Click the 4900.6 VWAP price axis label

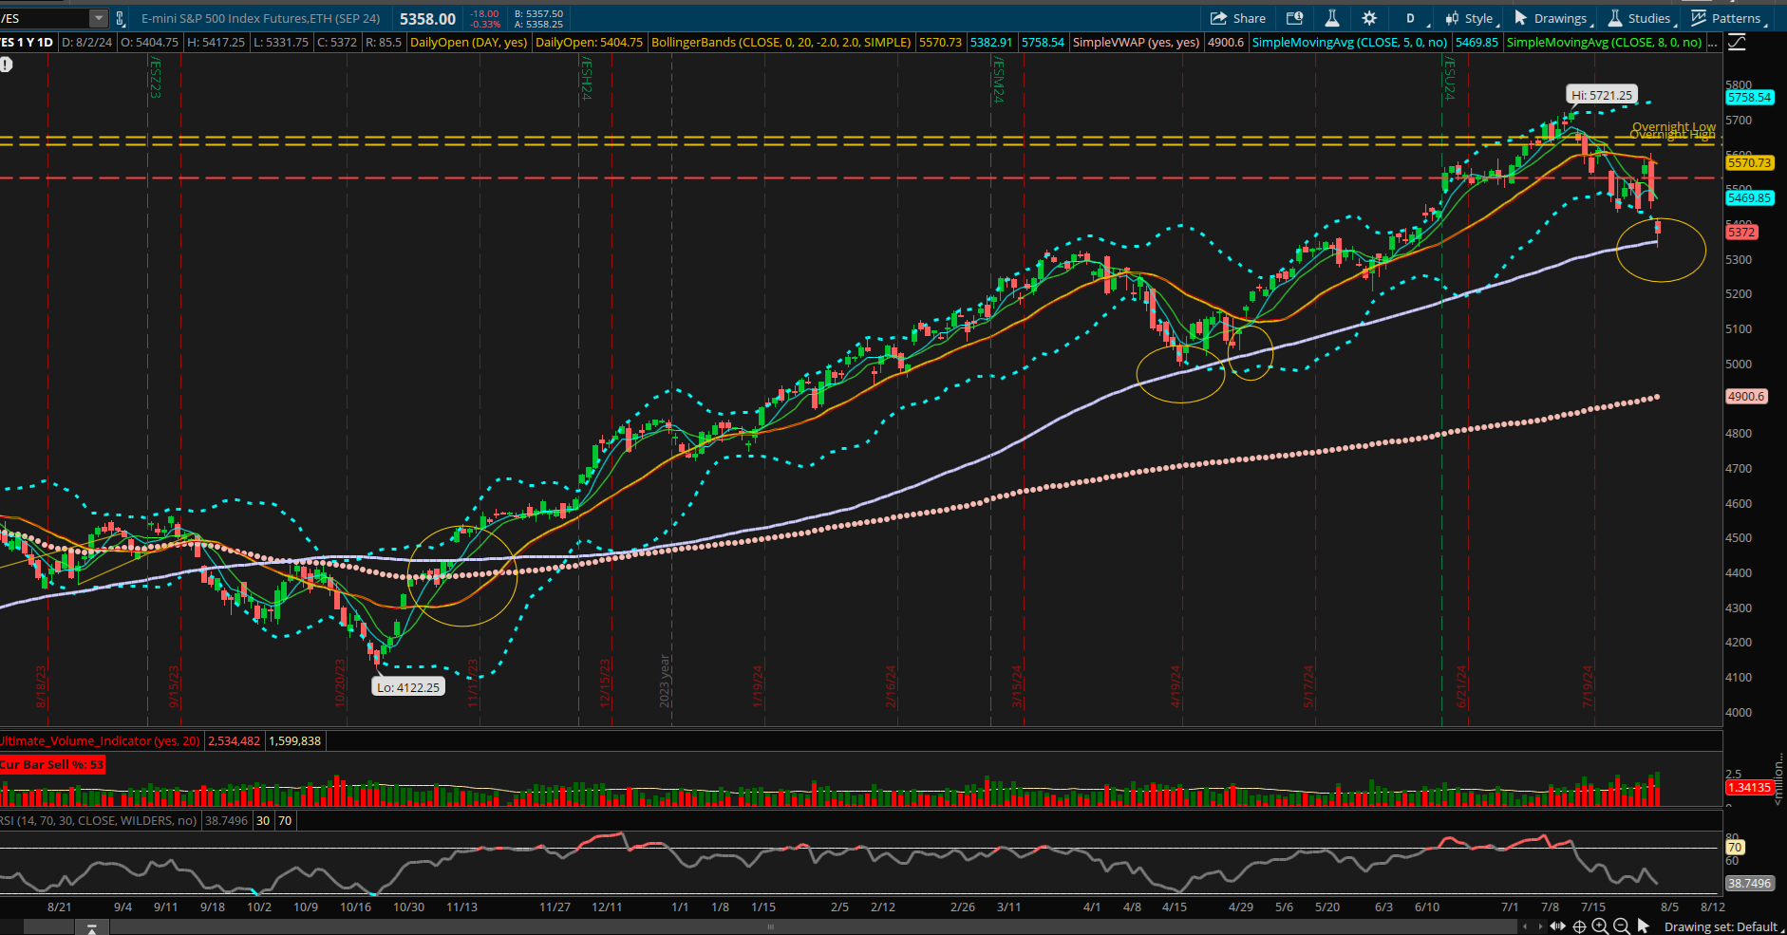1746,396
